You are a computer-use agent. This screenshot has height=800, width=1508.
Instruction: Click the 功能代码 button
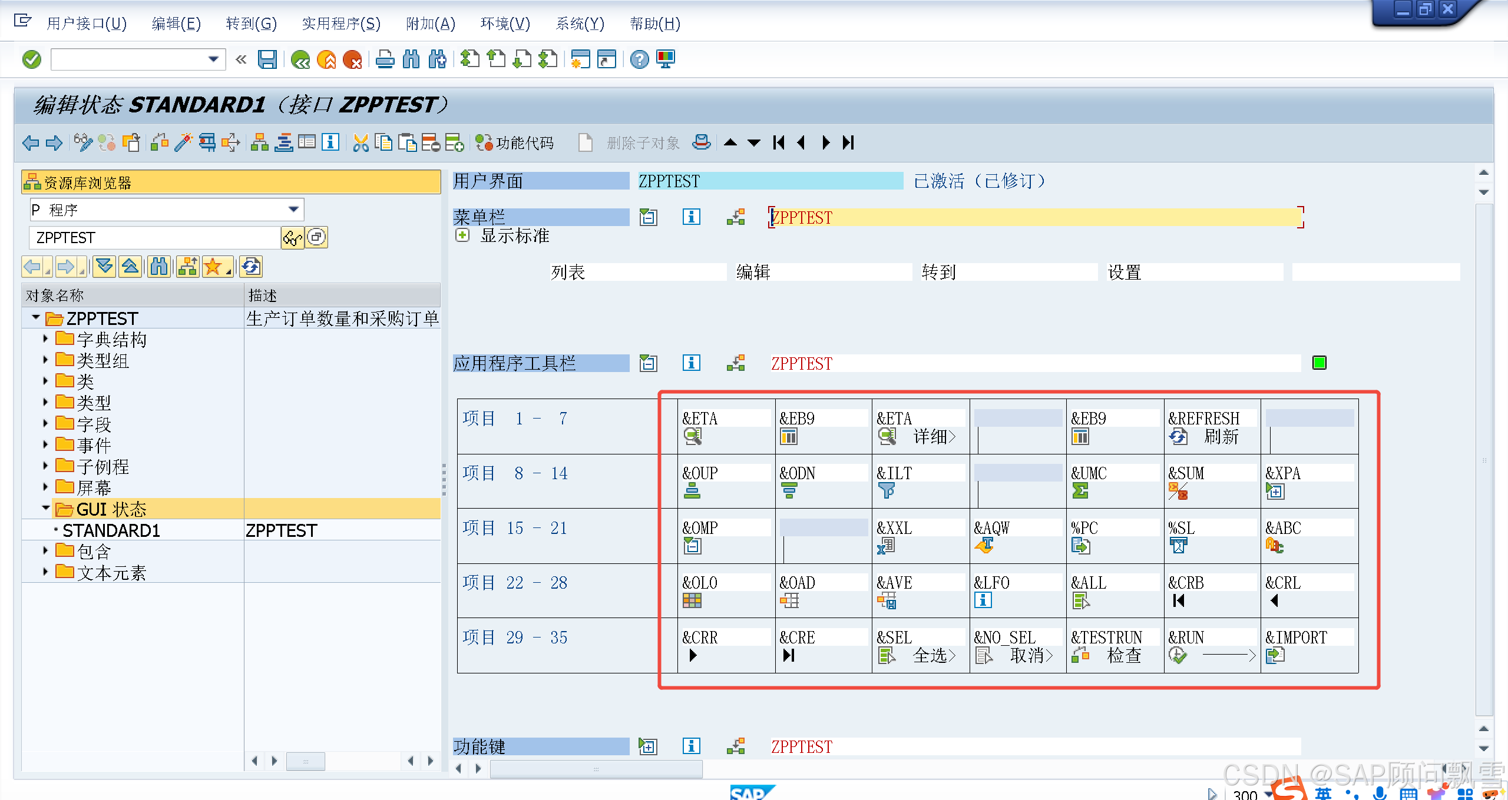[515, 142]
